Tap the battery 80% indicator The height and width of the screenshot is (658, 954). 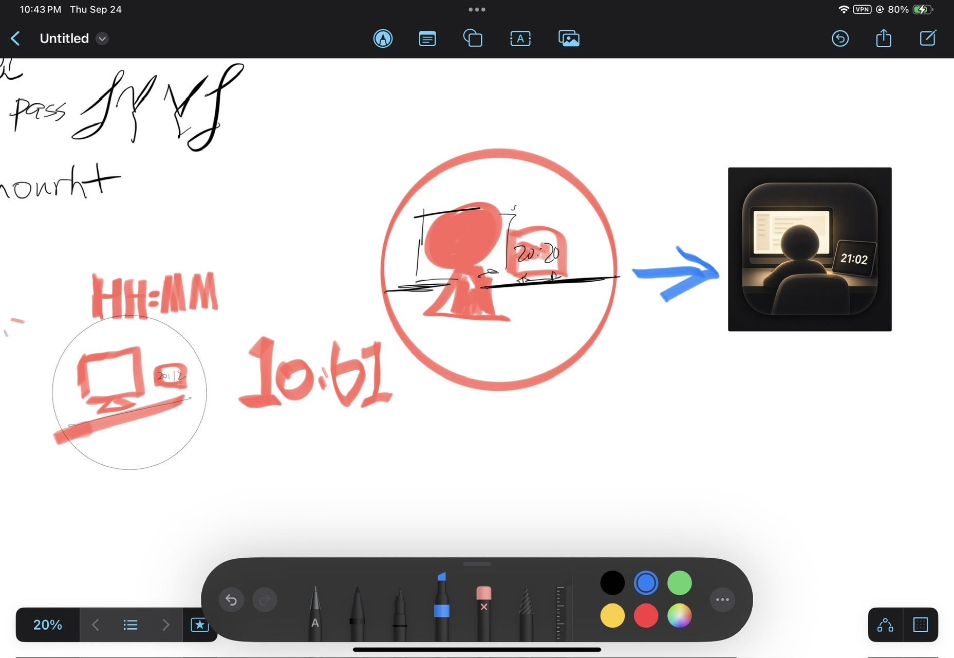(910, 9)
